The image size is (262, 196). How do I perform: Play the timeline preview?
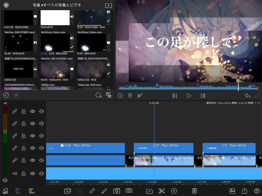189,96
